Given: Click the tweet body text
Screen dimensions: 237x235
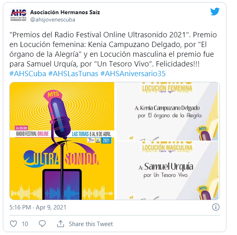Looking at the screenshot, I should pyautogui.click(x=113, y=49).
